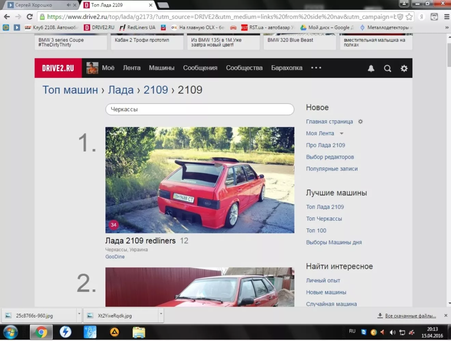Close the downloads bar
Image resolution: width=451 pixels, height=341 pixels.
pos(446,315)
